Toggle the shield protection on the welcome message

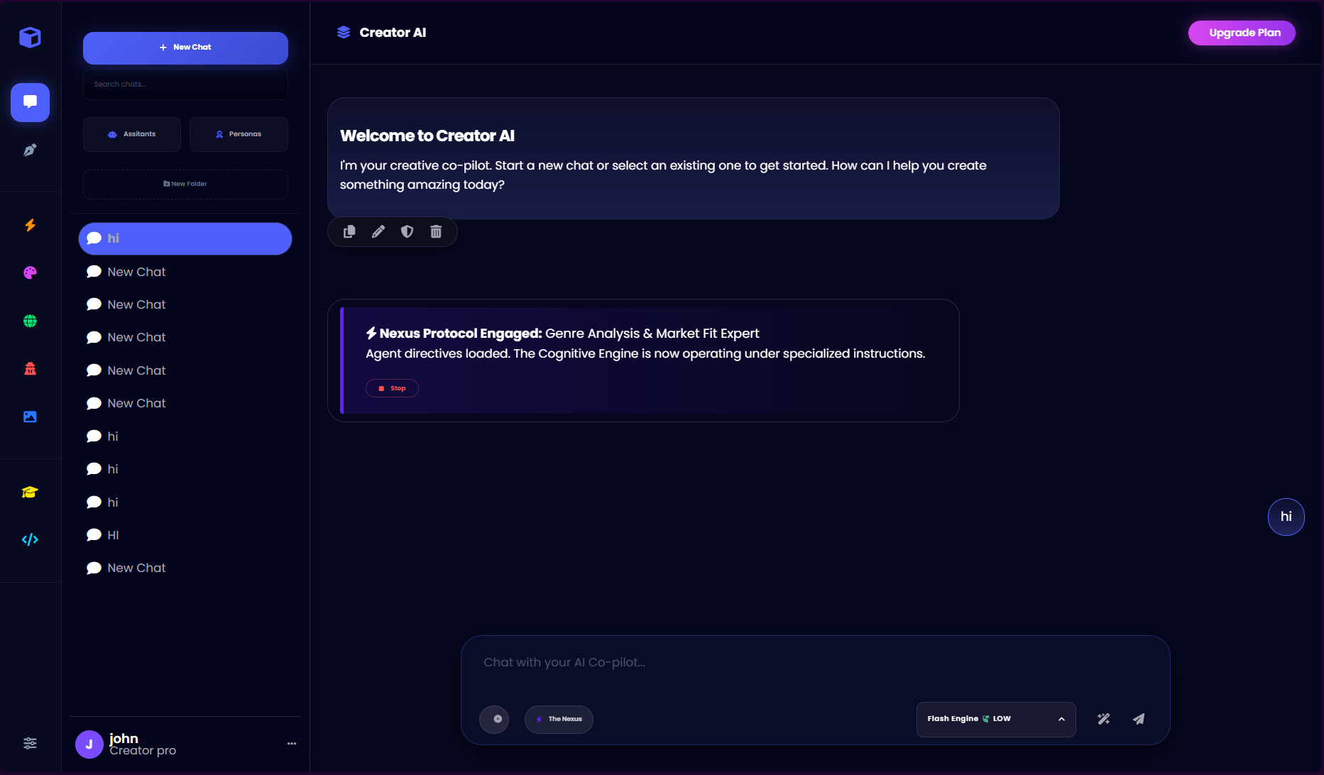pyautogui.click(x=406, y=231)
